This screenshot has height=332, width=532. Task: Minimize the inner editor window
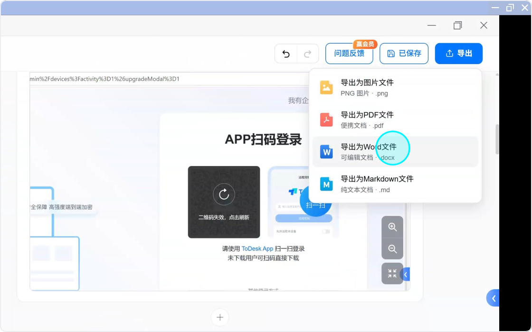[x=432, y=26]
